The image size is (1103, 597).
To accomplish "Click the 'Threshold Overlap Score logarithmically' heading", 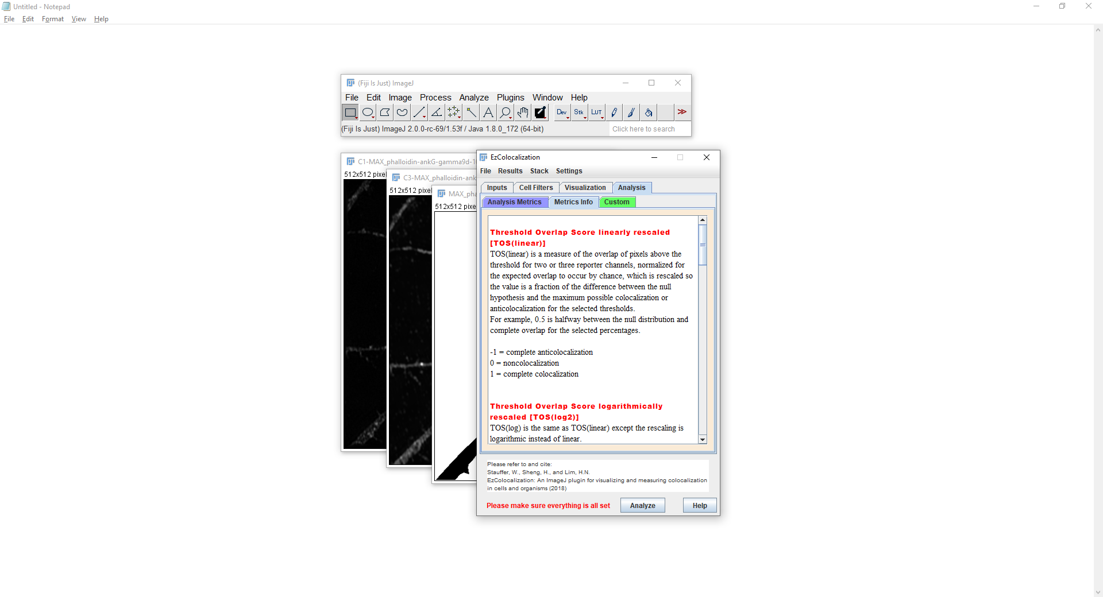I will (576, 406).
